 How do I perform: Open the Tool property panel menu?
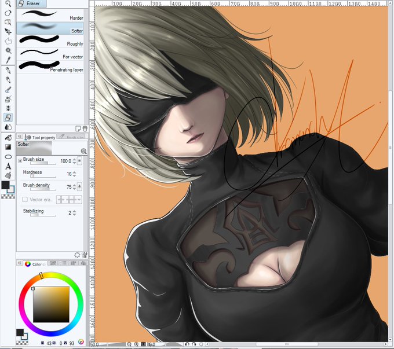(20, 137)
